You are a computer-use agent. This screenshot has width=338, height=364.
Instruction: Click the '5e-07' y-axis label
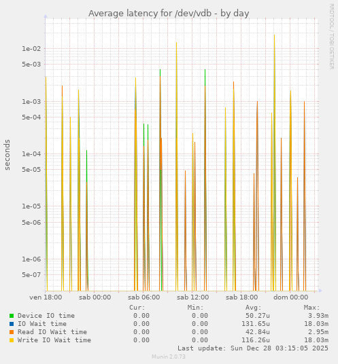click(31, 275)
